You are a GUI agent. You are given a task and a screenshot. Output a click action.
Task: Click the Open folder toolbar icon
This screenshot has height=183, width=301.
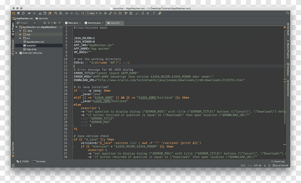[14, 13]
